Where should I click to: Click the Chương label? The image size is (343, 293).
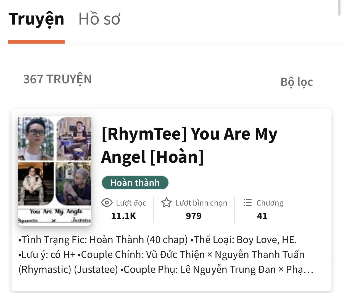(270, 203)
